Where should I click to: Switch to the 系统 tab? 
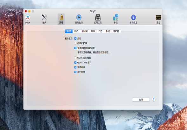tap(69, 31)
